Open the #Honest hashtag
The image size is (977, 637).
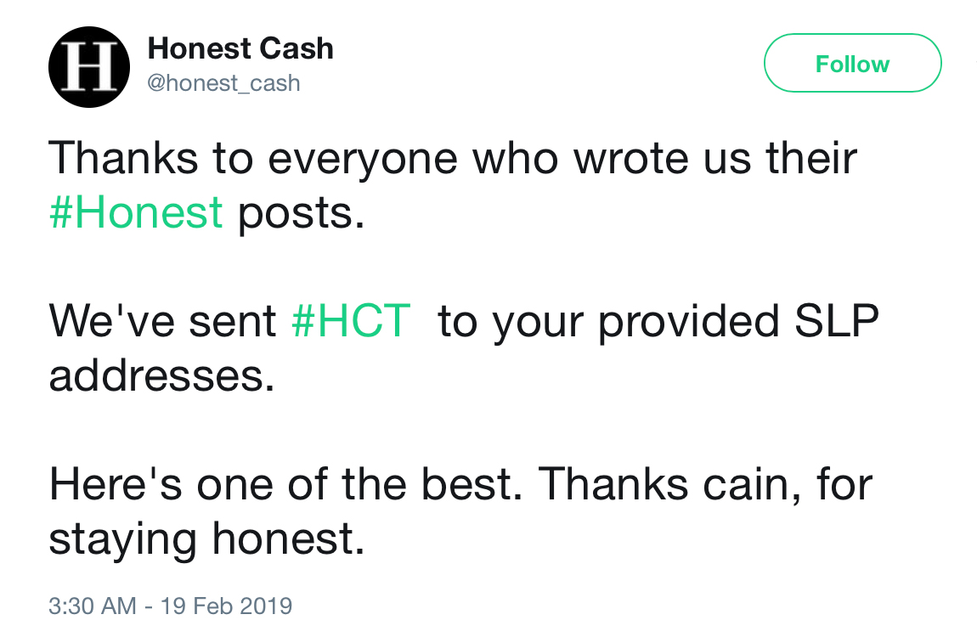(134, 211)
